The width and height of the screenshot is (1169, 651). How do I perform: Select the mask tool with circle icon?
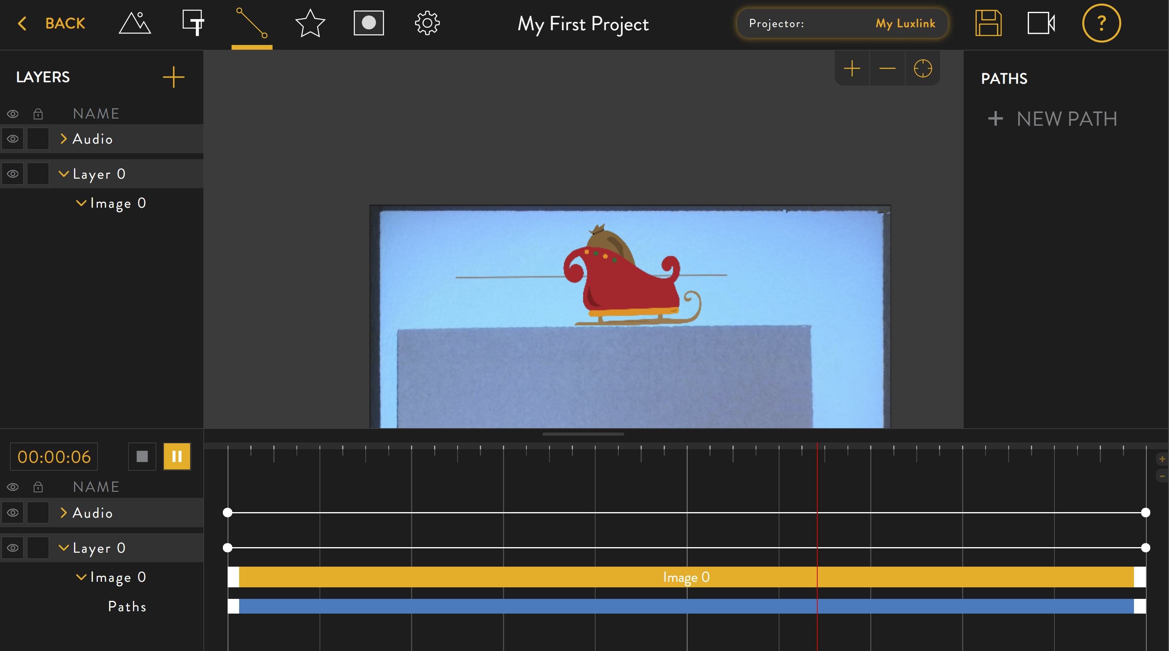tap(368, 23)
